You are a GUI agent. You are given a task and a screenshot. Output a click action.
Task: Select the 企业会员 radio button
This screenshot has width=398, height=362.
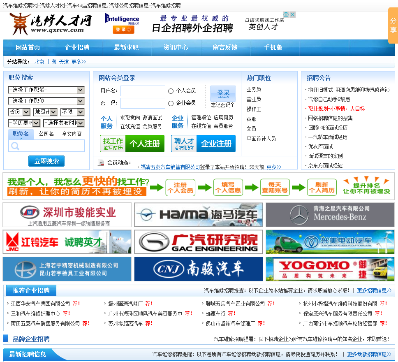coord(171,103)
